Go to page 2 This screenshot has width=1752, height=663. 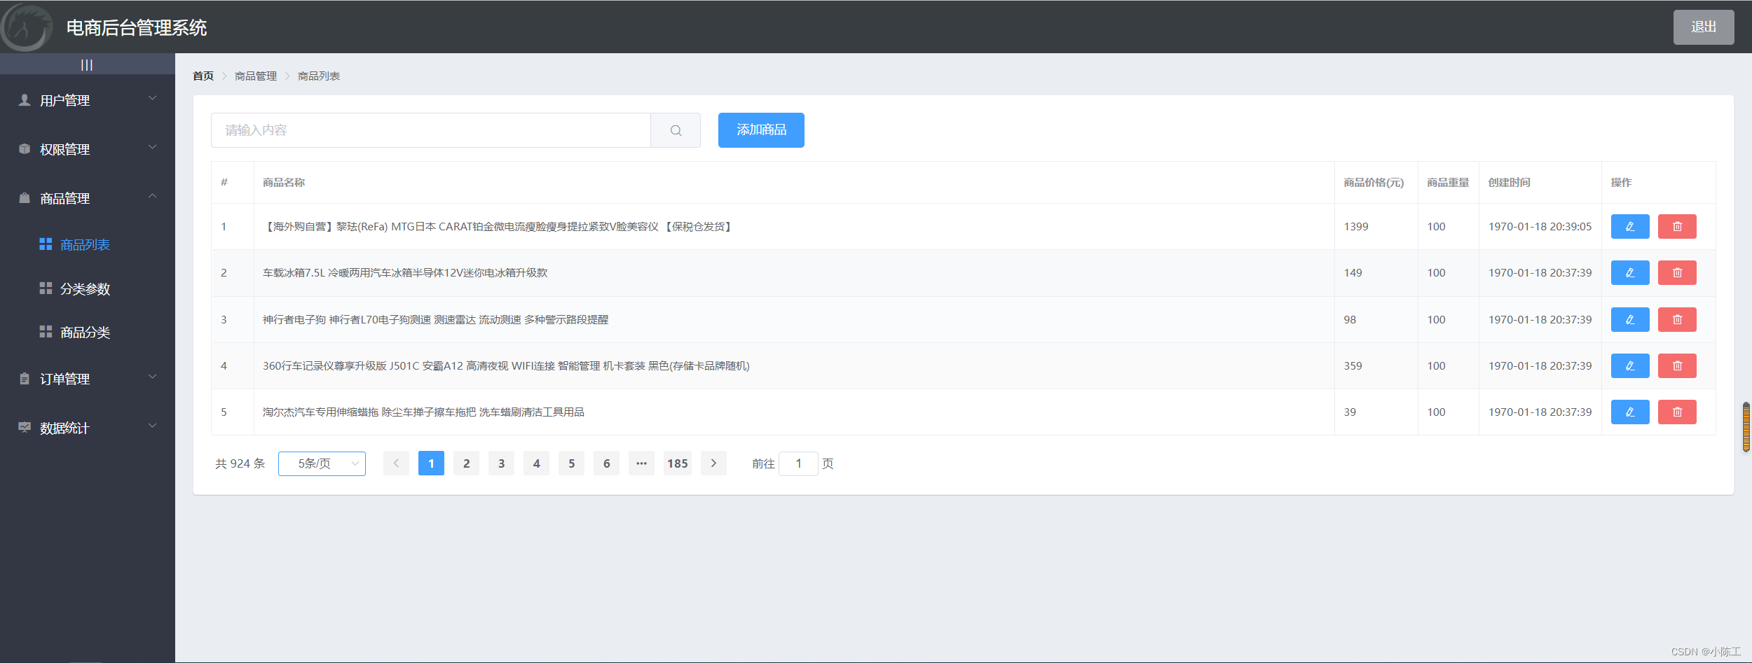pos(466,463)
